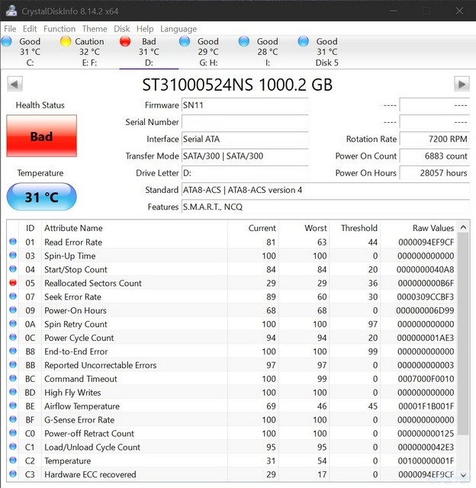Image resolution: width=476 pixels, height=488 pixels.
Task: Go to previous disk with left arrow
Action: 14,84
